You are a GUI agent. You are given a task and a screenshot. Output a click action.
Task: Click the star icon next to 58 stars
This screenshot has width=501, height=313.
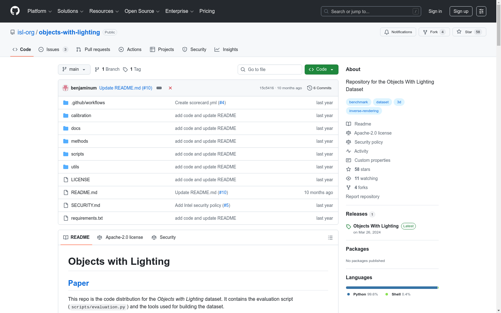tap(349, 169)
